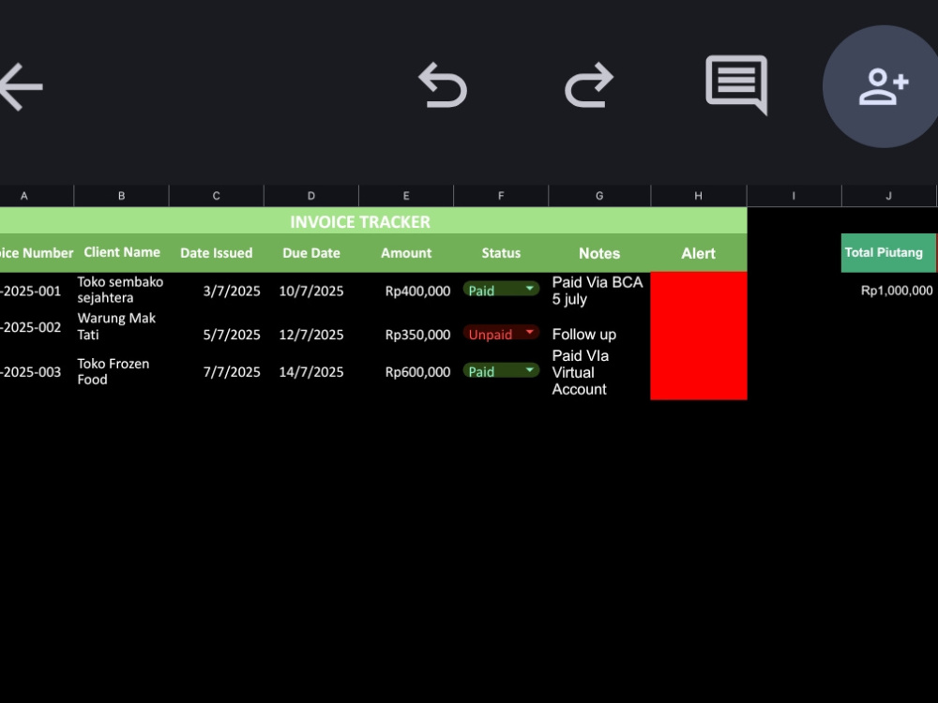Viewport: 938px width, 703px height.
Task: Select column H header
Action: pos(698,196)
